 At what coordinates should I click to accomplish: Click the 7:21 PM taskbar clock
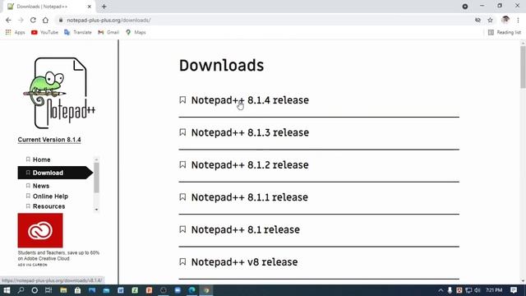(494, 290)
